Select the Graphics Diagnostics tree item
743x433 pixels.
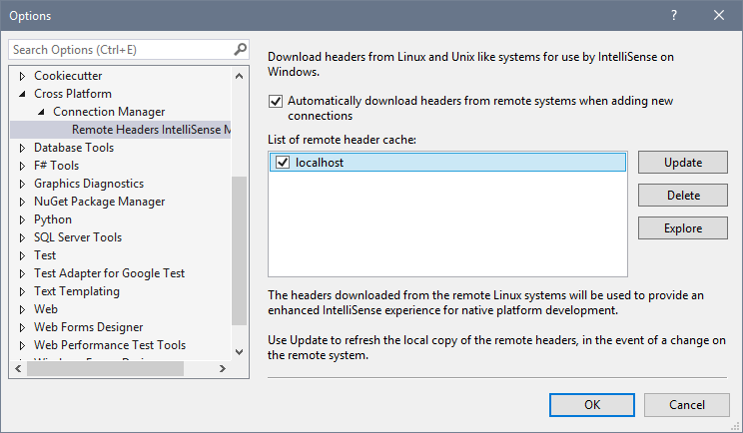coord(89,184)
